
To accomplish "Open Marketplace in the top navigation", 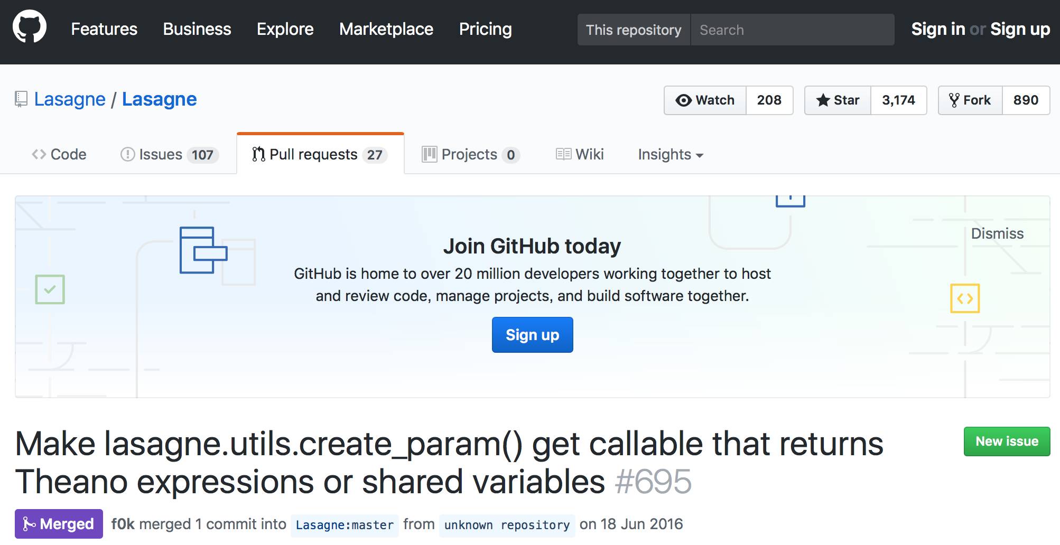I will [x=386, y=29].
